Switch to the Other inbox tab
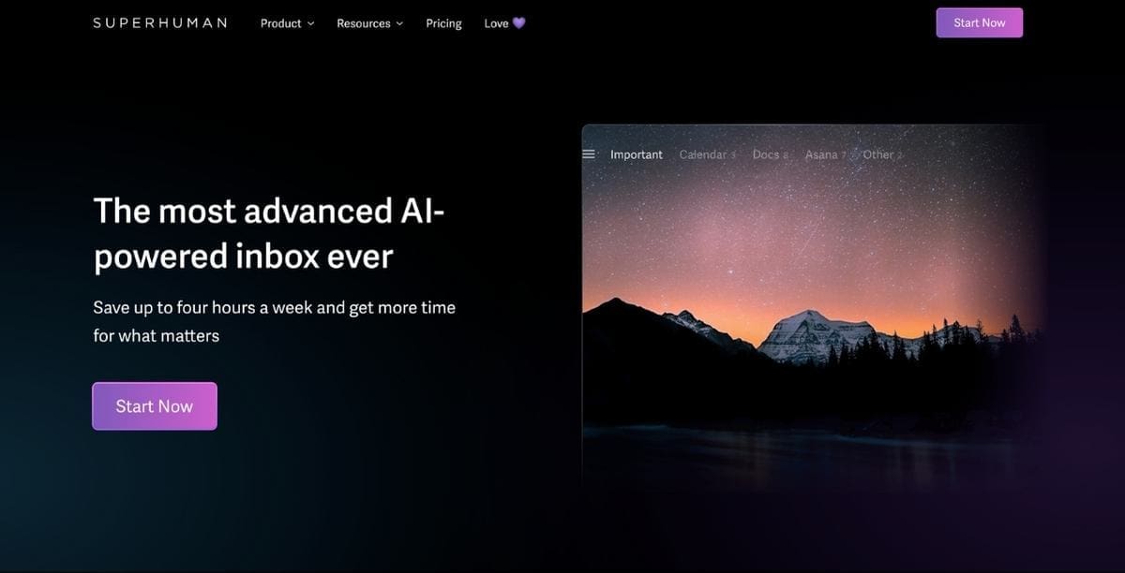 click(877, 154)
